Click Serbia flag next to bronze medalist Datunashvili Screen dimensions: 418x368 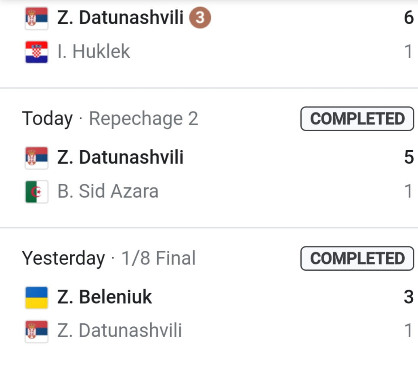[x=36, y=18]
